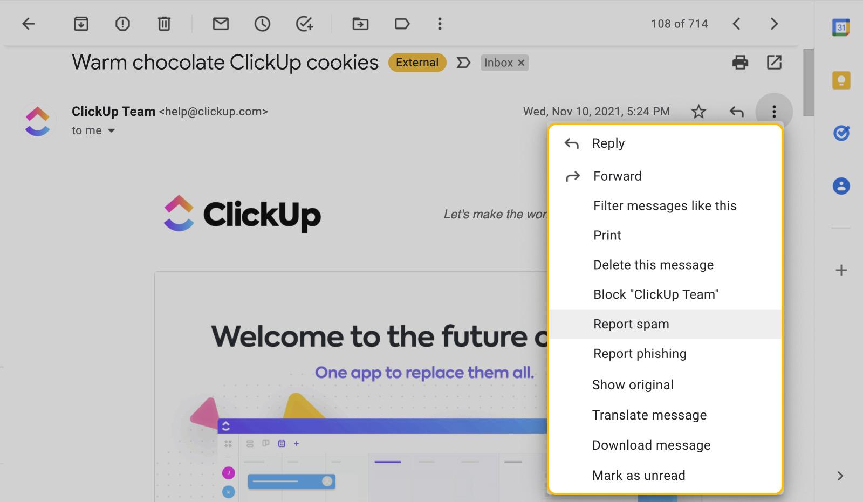Click the reply arrow icon near date
The image size is (863, 502).
coord(736,112)
